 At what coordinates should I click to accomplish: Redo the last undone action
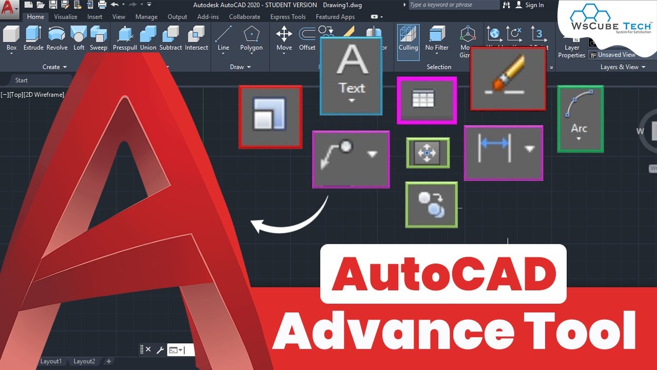[x=132, y=5]
